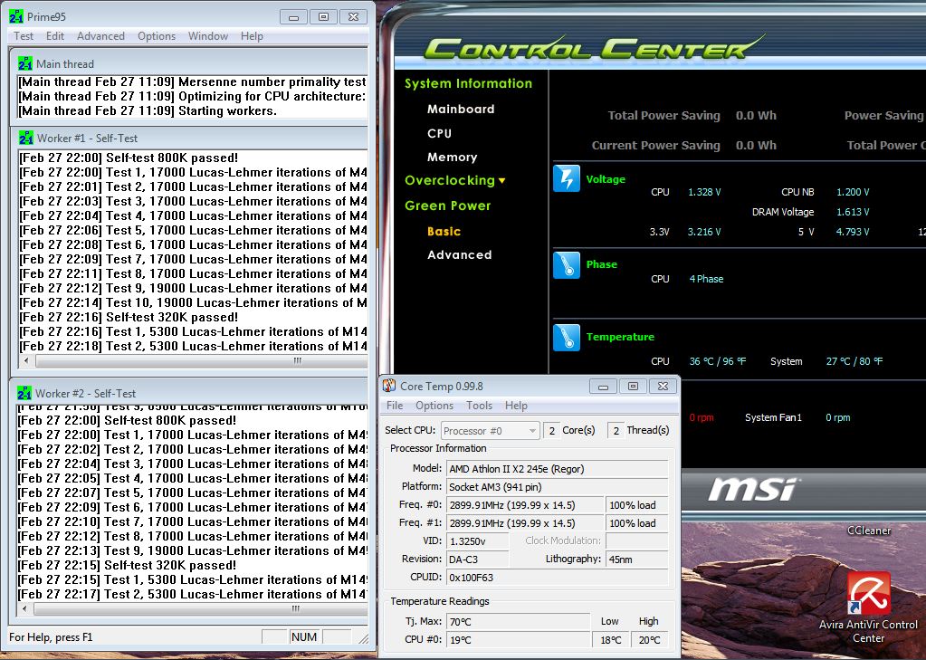The width and height of the screenshot is (926, 660).
Task: Click the Main thread window icon
Action: (25, 63)
